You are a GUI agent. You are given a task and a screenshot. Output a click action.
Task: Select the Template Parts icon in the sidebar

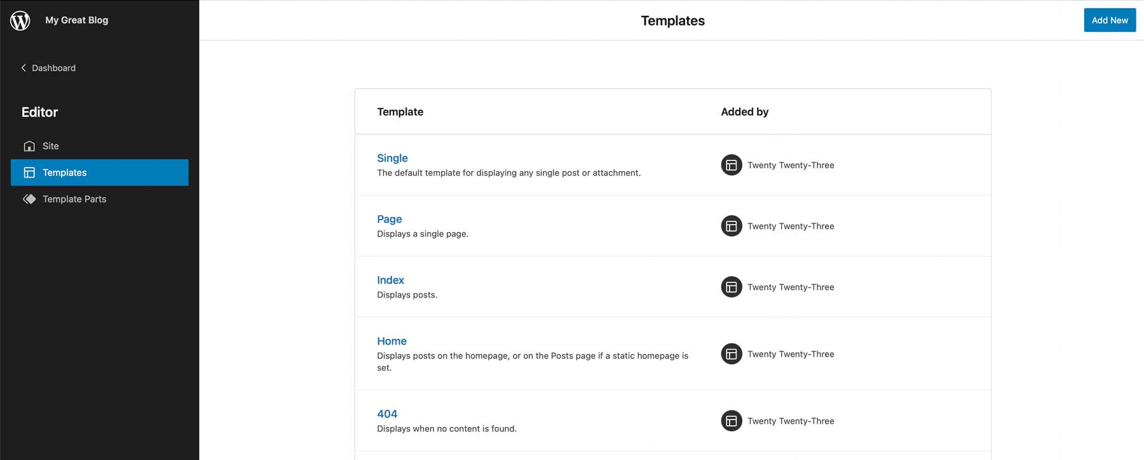29,199
